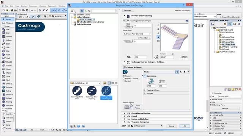
Task: Select the Wall tool
Action: (x=8, y=29)
